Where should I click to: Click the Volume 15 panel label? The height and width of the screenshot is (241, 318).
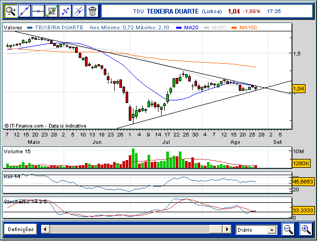17,152
